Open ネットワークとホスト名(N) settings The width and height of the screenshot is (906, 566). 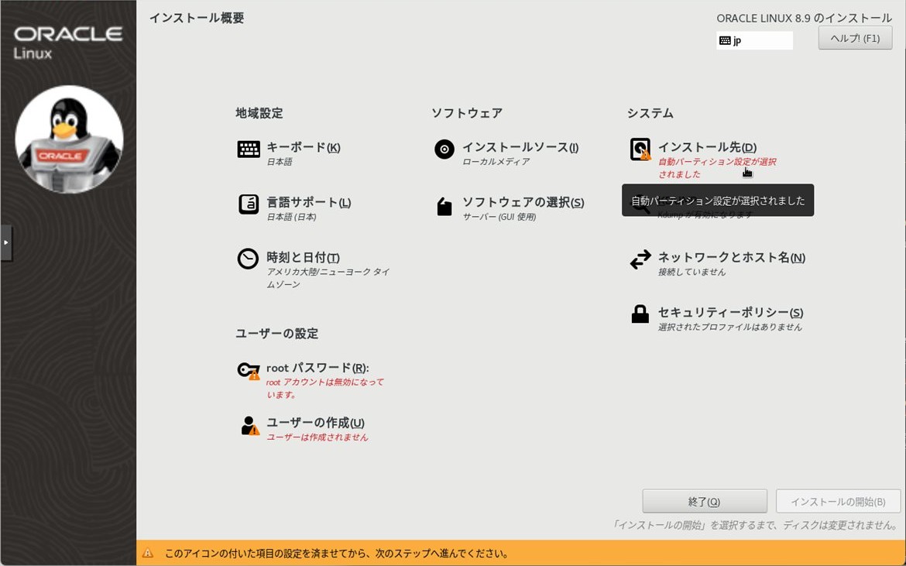click(732, 257)
